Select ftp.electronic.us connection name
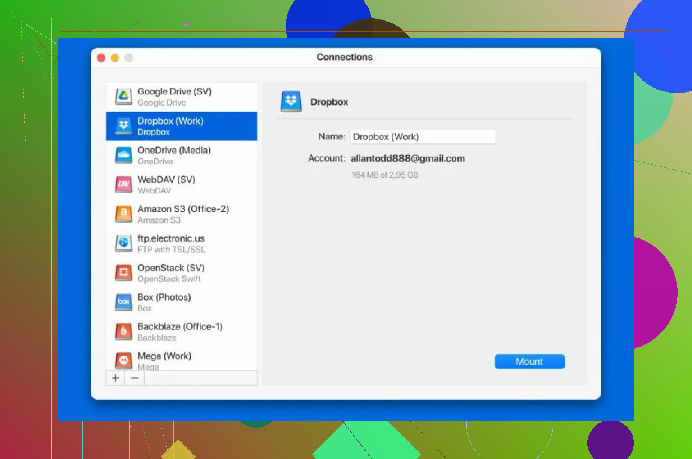The image size is (692, 459). click(171, 238)
